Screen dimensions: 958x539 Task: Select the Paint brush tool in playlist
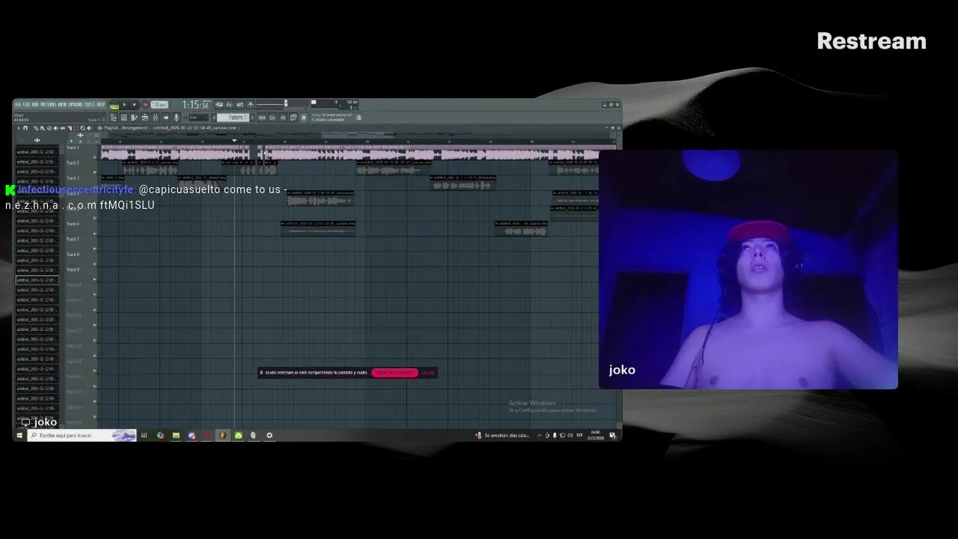pyautogui.click(x=43, y=128)
